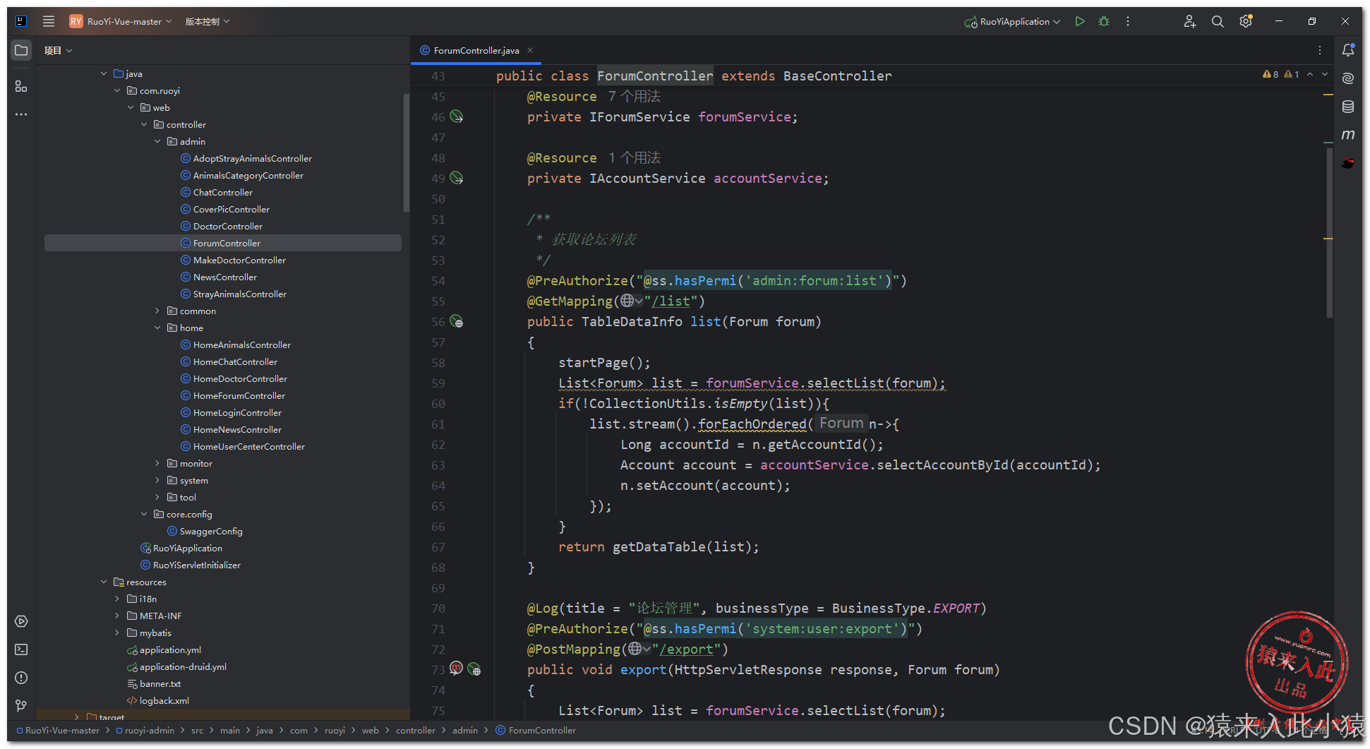Open the 项目 view selector dropdown
This screenshot has height=749, width=1370.
pyautogui.click(x=58, y=50)
